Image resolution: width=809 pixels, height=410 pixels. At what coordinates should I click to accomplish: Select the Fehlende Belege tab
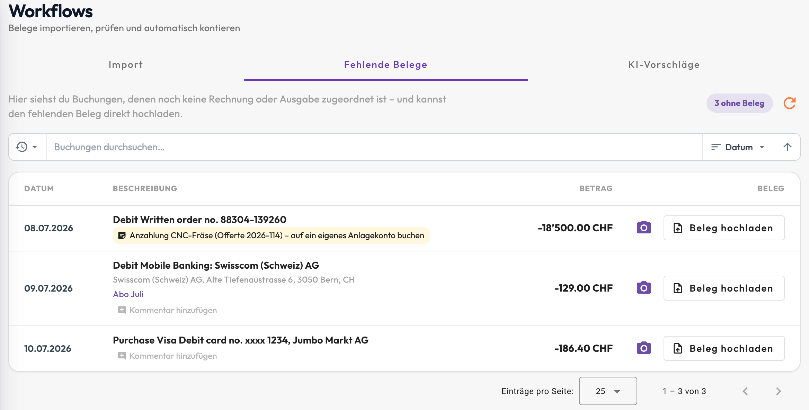pyautogui.click(x=385, y=65)
